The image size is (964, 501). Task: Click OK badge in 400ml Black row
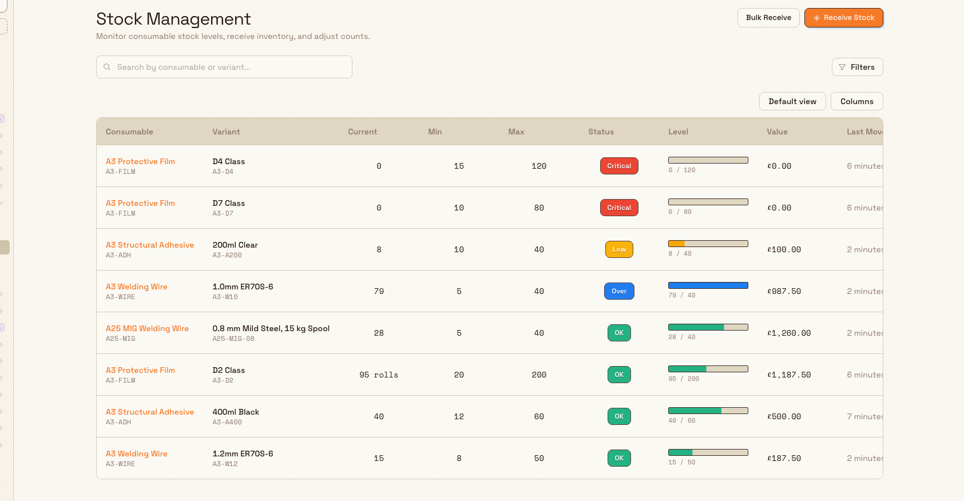pos(619,416)
